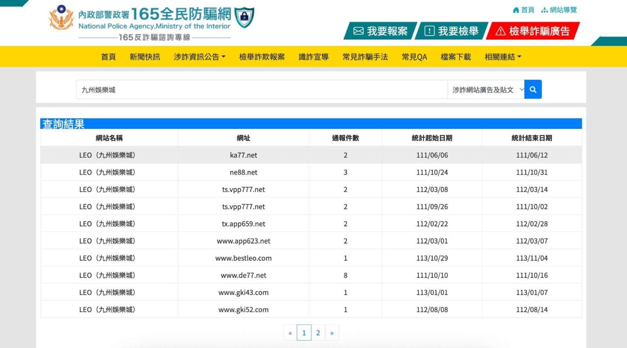Open the 網站導覽 link
Viewport: 627px width, 348px height.
pos(559,10)
